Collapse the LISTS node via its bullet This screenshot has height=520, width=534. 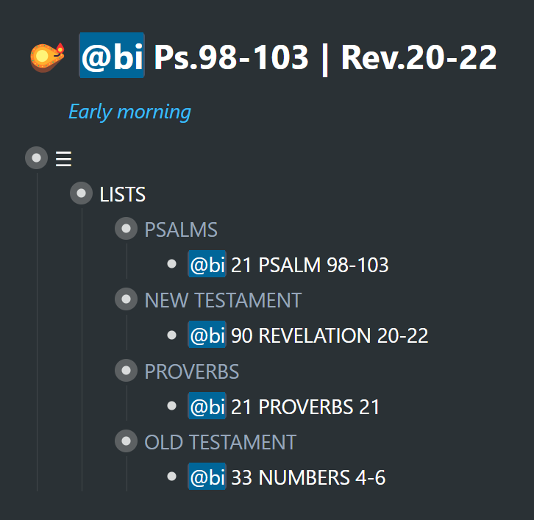[81, 193]
